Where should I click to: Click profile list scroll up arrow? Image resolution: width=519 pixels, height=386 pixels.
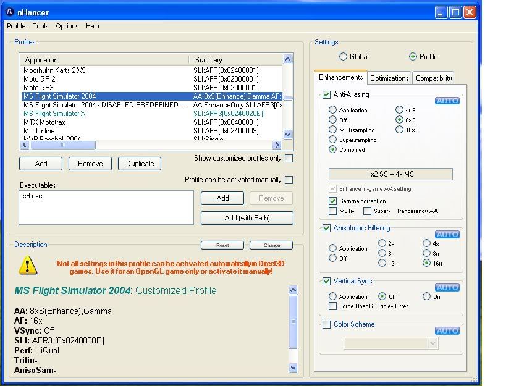[x=288, y=59]
